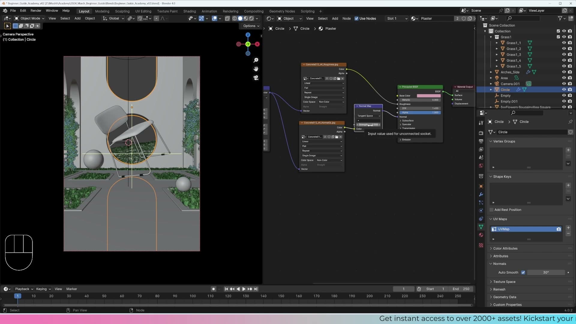Open the Material properties tab
576x324 pixels.
pos(481,235)
